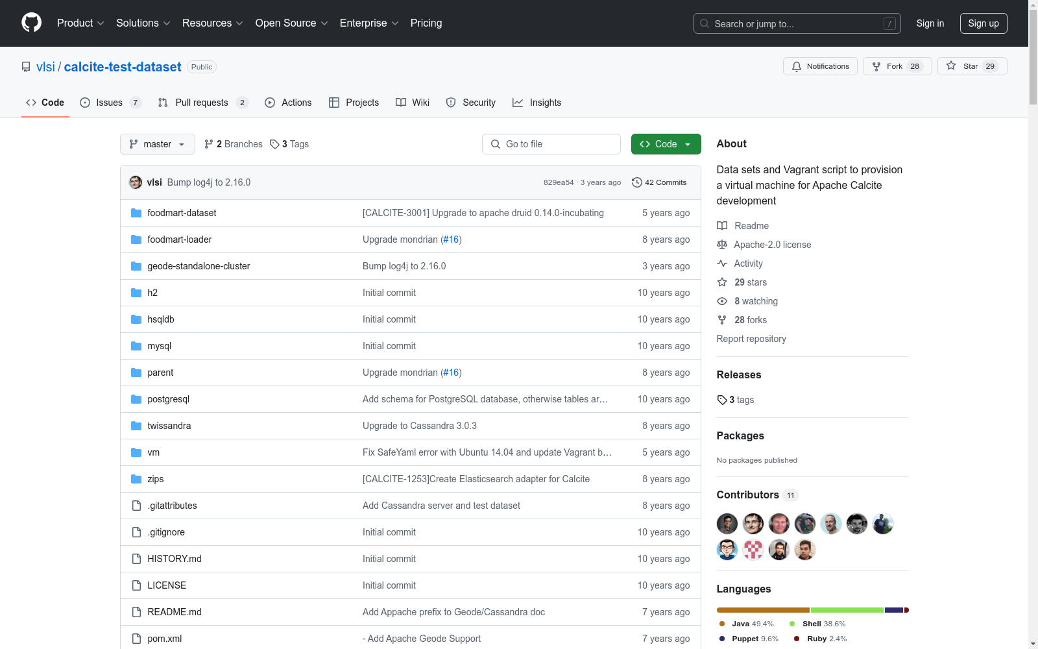Open the 42 Commits history link

click(x=659, y=182)
